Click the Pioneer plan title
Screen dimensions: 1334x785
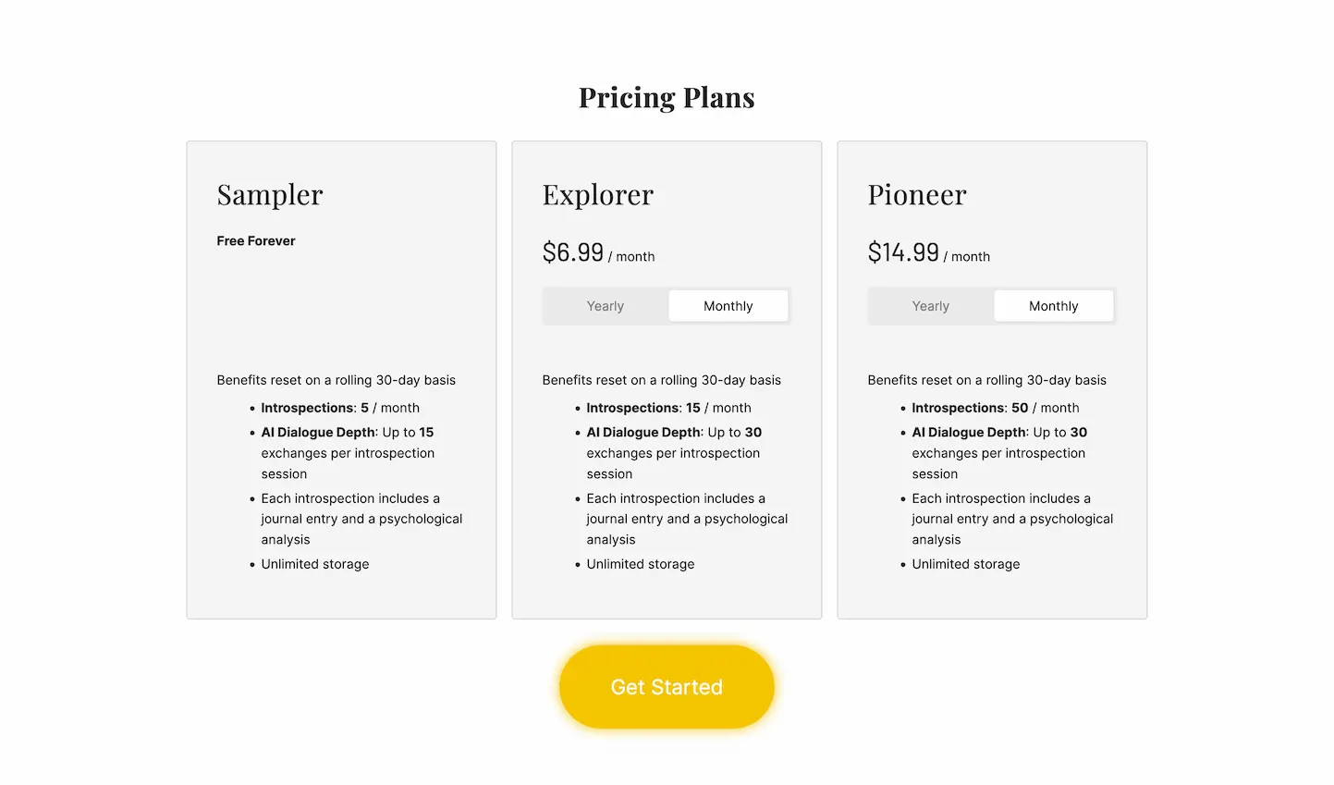coord(916,195)
